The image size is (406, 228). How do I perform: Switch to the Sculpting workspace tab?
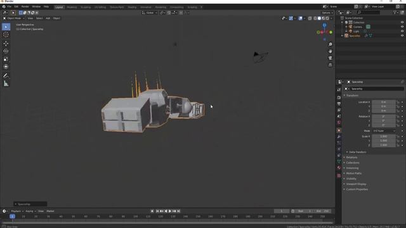coord(86,7)
